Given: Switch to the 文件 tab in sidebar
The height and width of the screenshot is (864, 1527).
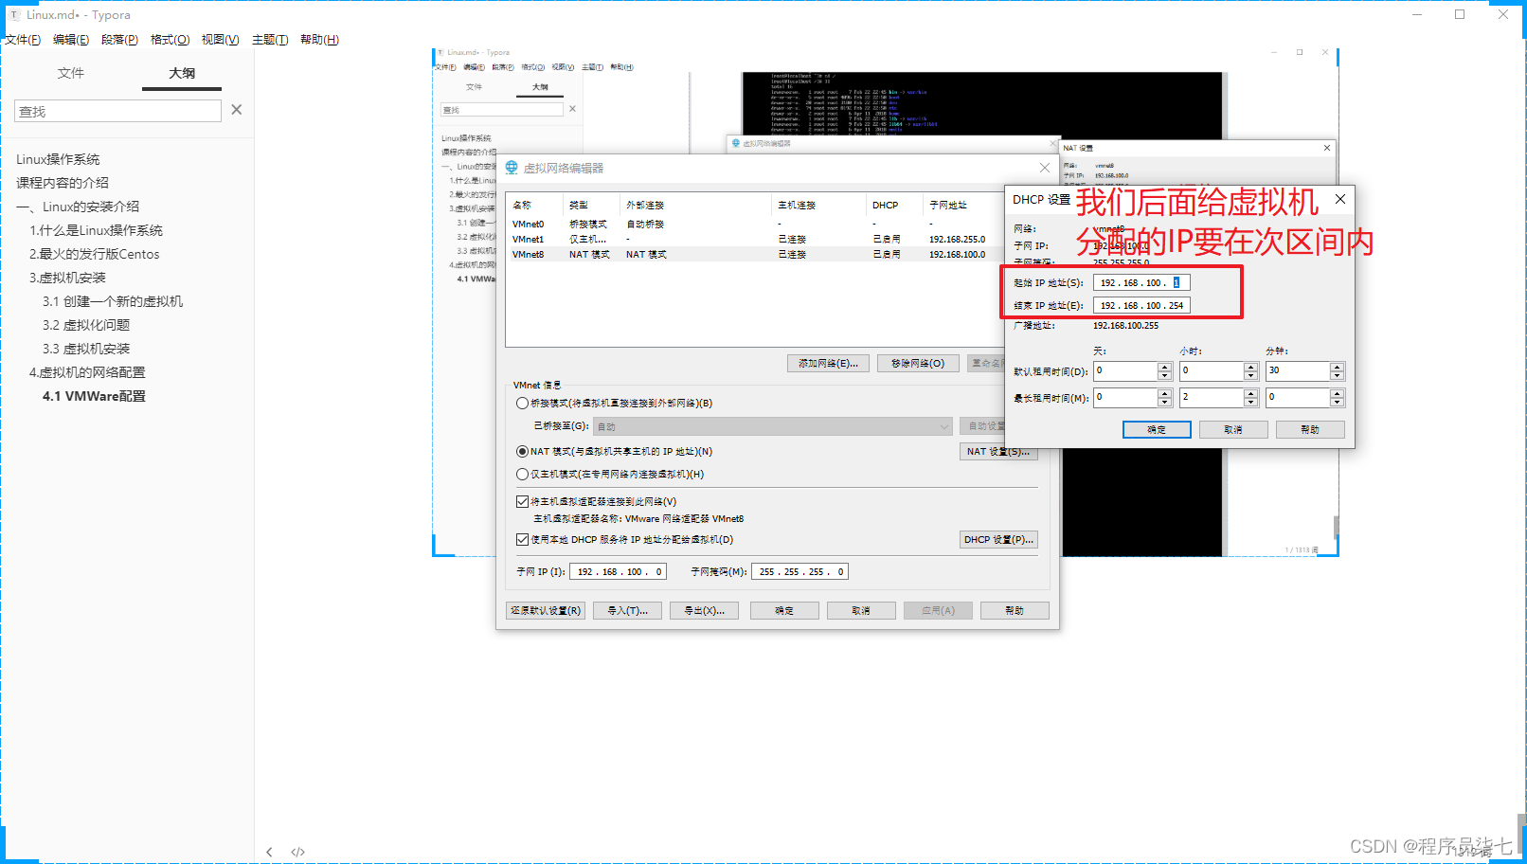Looking at the screenshot, I should [x=71, y=73].
